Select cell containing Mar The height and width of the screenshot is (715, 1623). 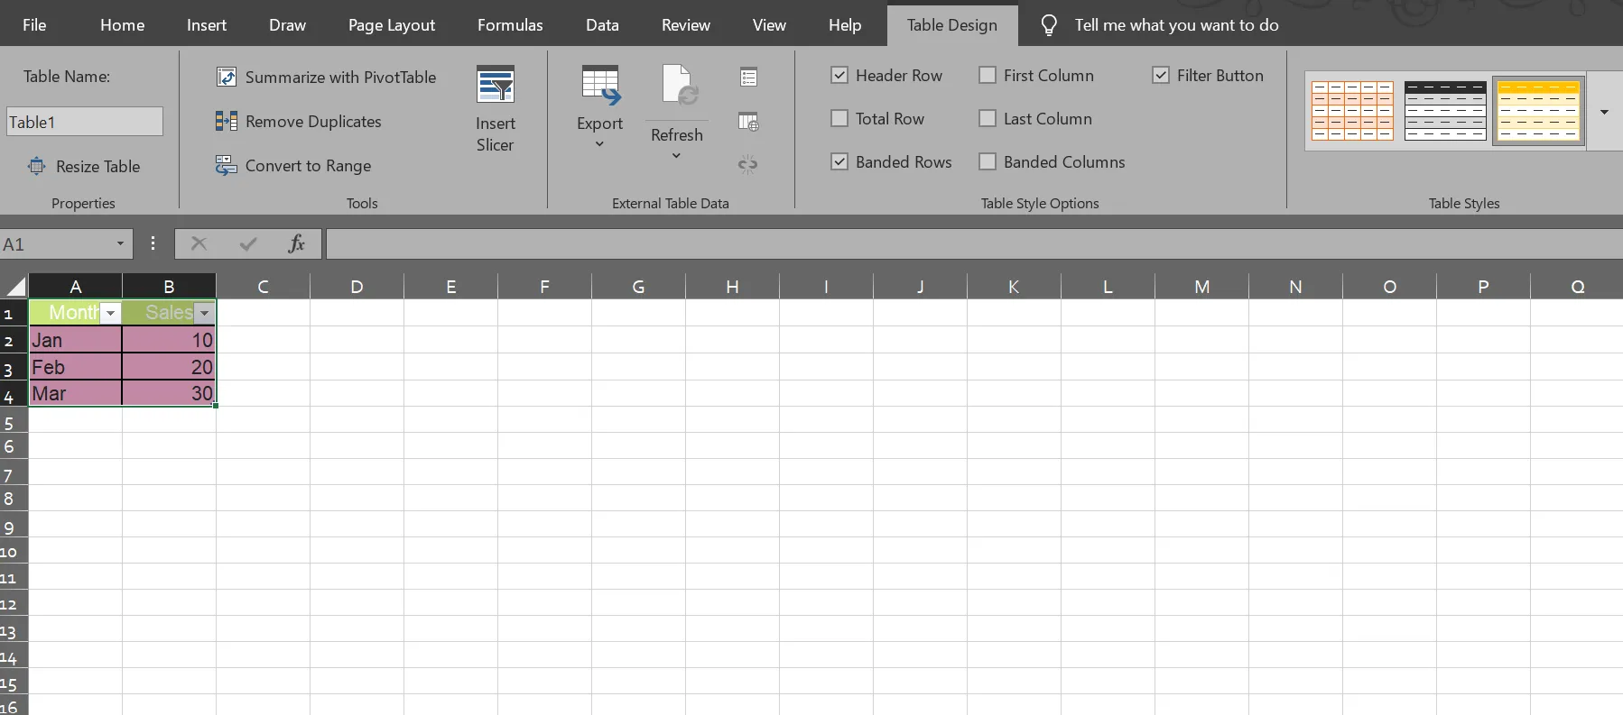[x=76, y=393]
